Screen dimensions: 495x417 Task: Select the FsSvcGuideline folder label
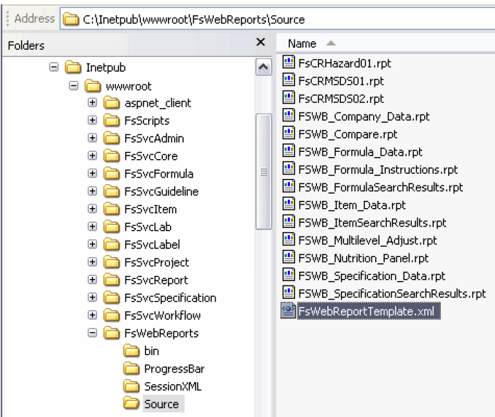pyautogui.click(x=161, y=191)
